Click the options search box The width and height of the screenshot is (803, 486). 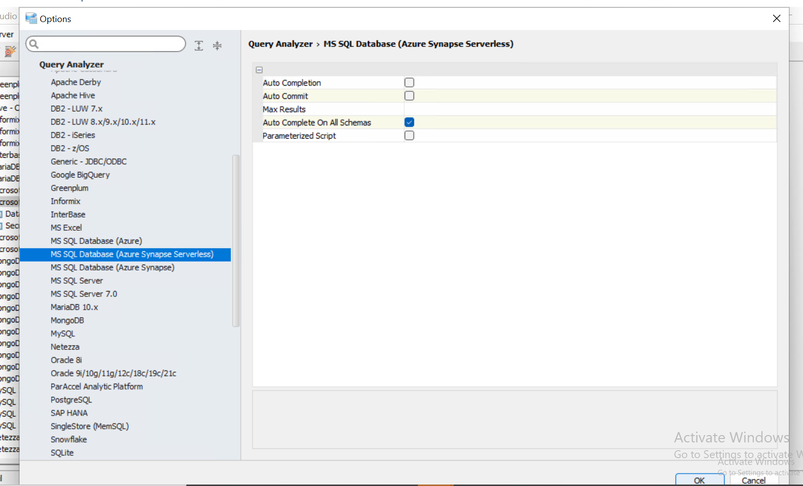click(x=105, y=44)
